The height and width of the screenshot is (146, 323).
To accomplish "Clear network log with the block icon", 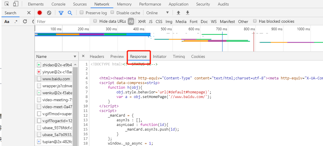I will coord(49,13).
